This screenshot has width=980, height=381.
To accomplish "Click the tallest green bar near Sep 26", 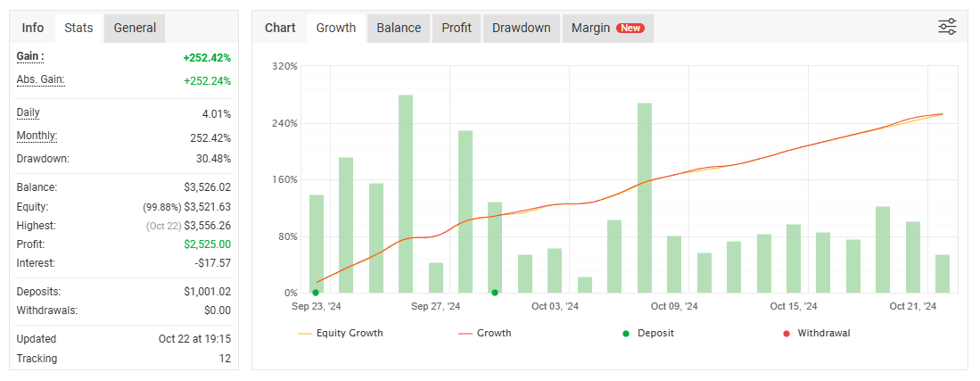I will 406,194.
